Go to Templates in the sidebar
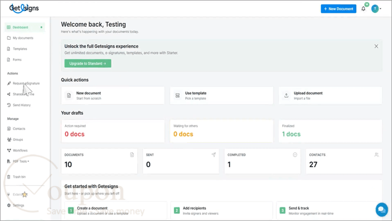Image resolution: width=392 pixels, height=221 pixels. coord(20,49)
